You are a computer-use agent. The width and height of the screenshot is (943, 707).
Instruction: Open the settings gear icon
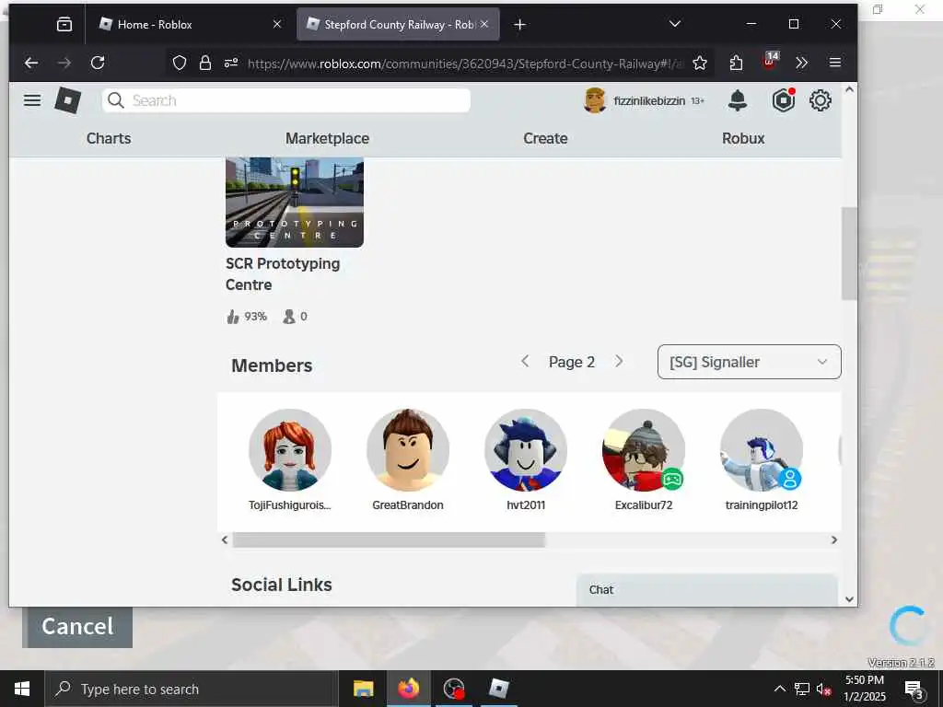821,100
